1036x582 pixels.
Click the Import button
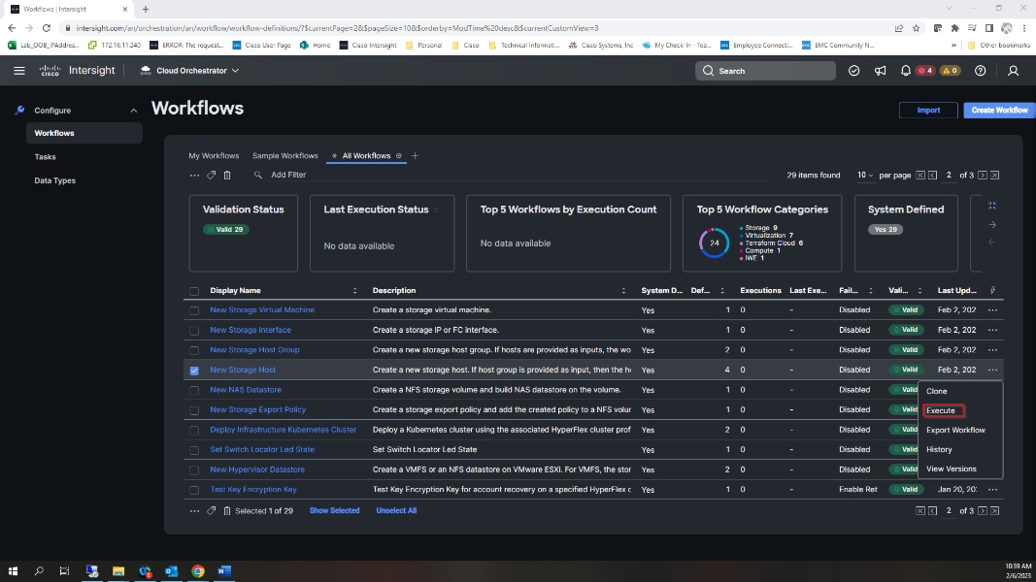pyautogui.click(x=928, y=111)
